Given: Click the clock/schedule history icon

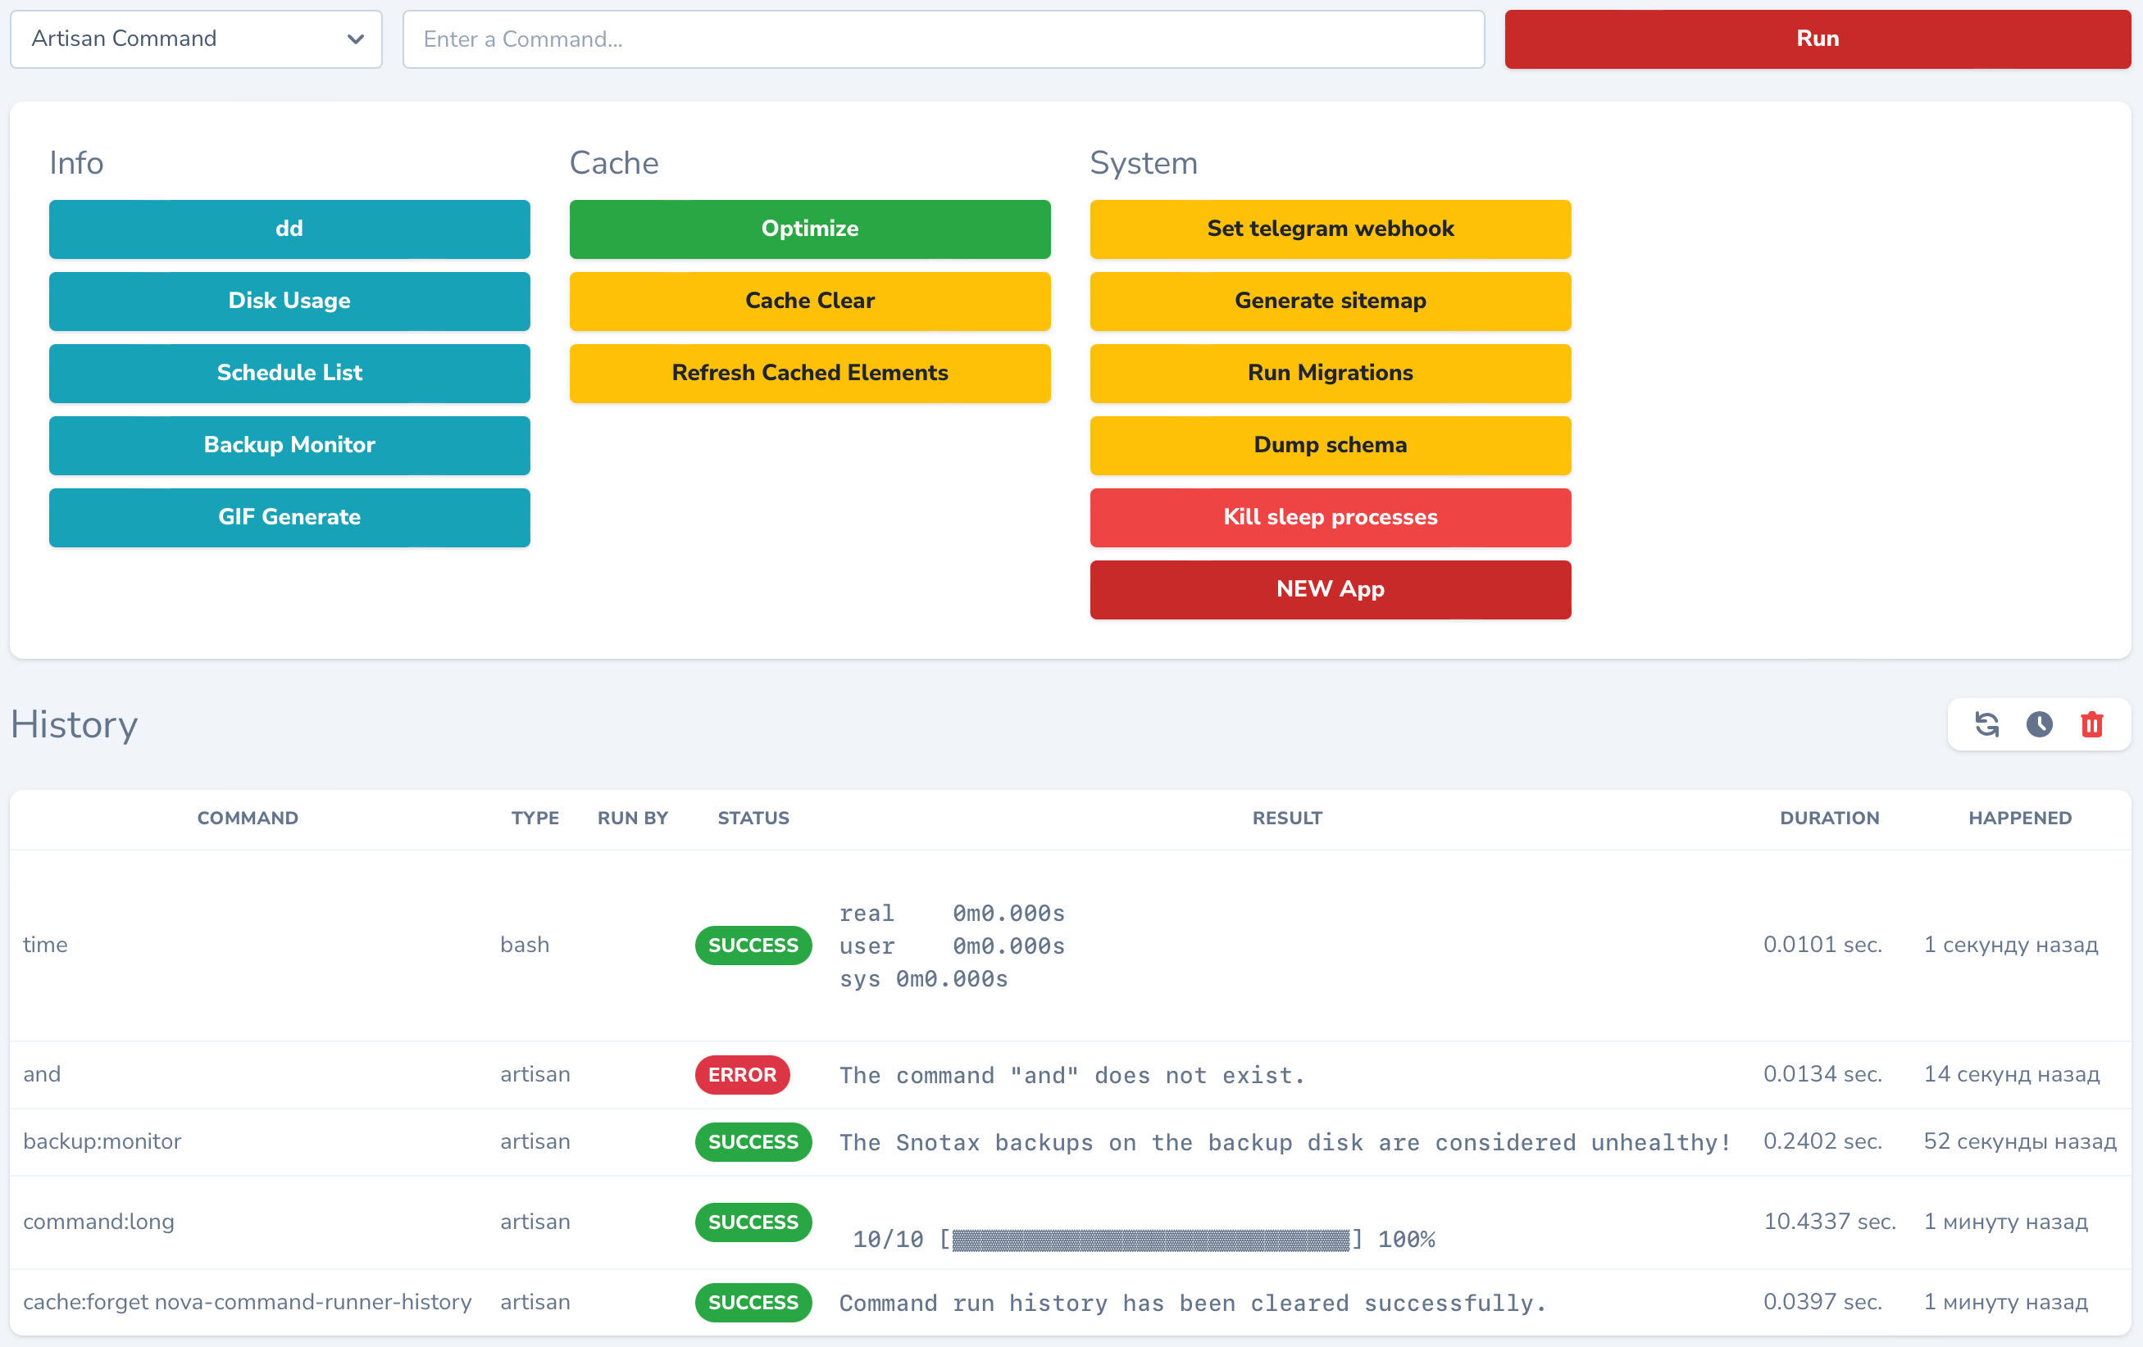Looking at the screenshot, I should click(2039, 723).
